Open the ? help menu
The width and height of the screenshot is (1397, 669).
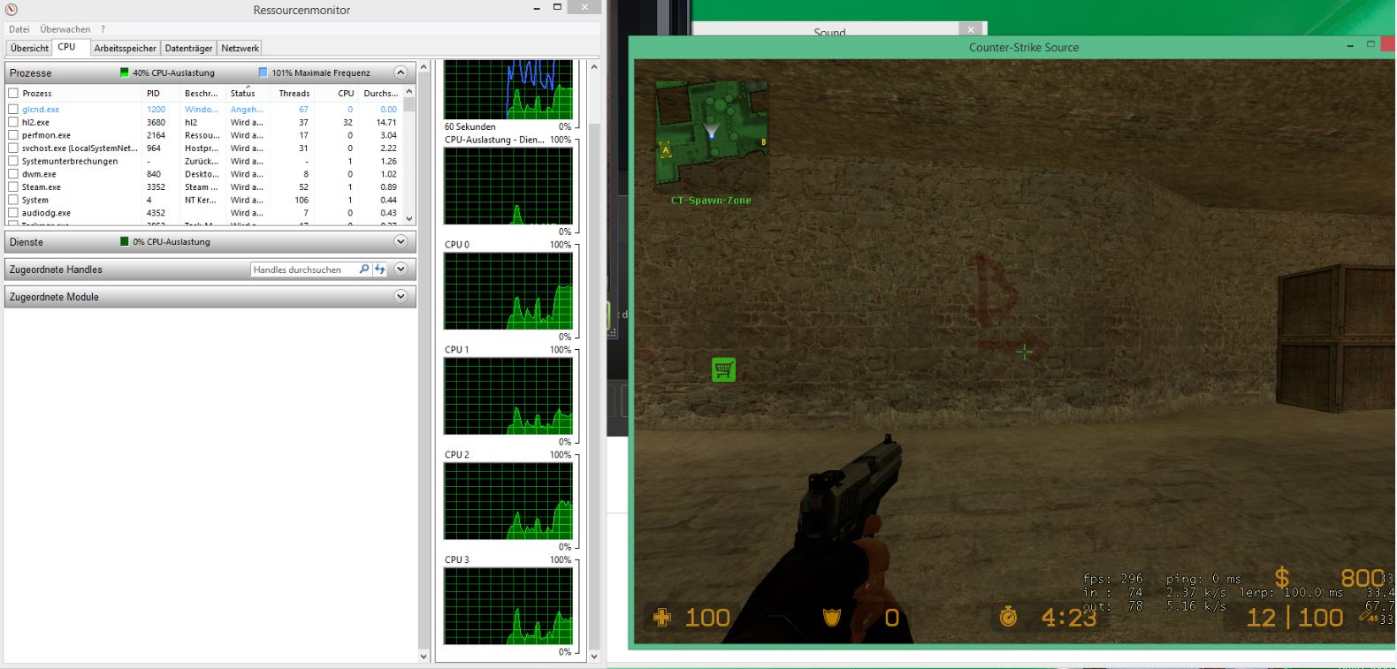pyautogui.click(x=103, y=29)
